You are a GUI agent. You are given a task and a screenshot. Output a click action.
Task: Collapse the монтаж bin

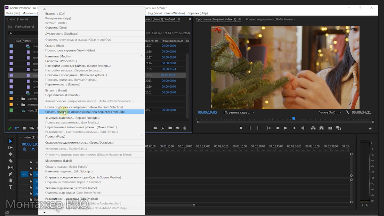coord(18,99)
